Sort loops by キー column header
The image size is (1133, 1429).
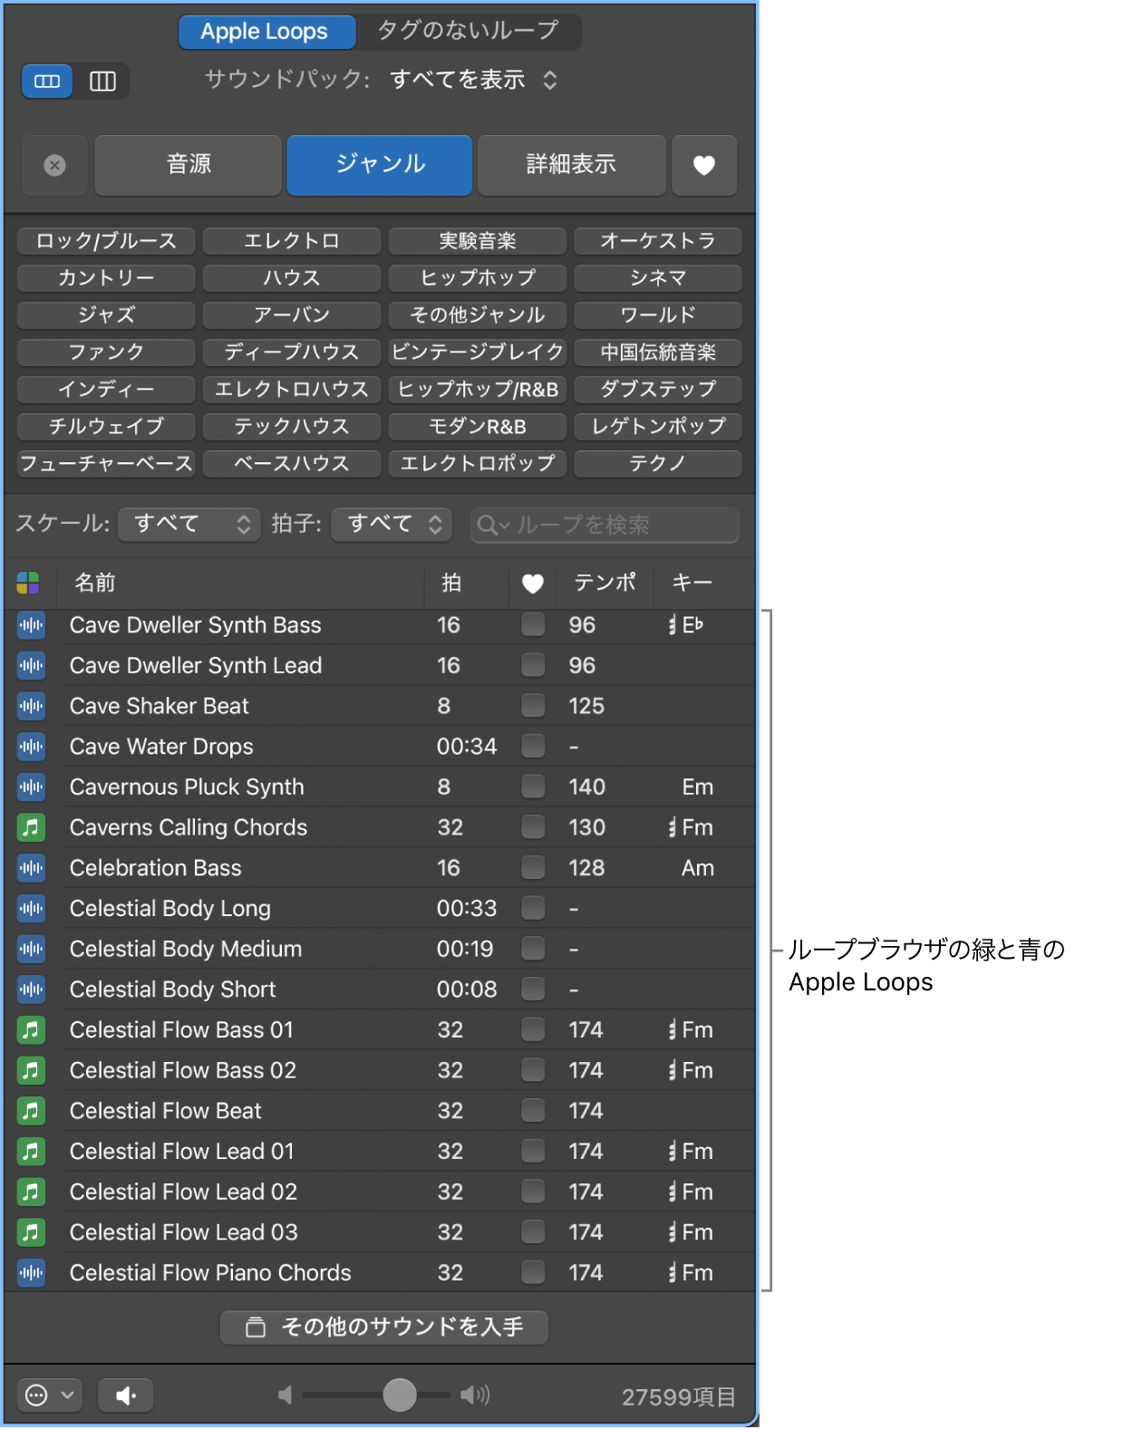click(x=692, y=584)
